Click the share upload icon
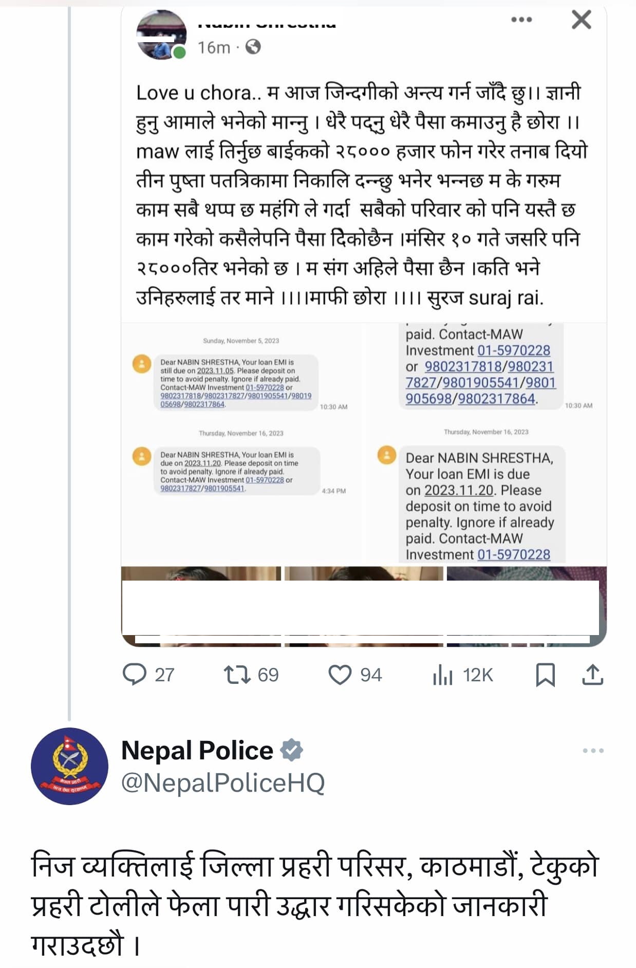The width and height of the screenshot is (636, 968). point(592,675)
